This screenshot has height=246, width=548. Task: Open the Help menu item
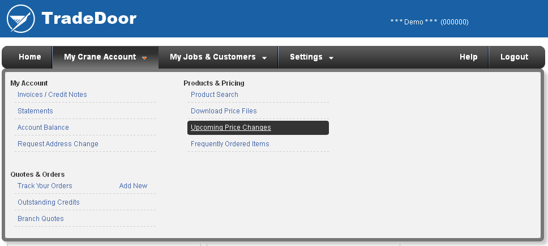[468, 57]
